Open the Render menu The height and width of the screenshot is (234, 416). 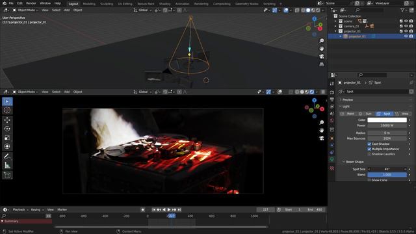pos(31,3)
